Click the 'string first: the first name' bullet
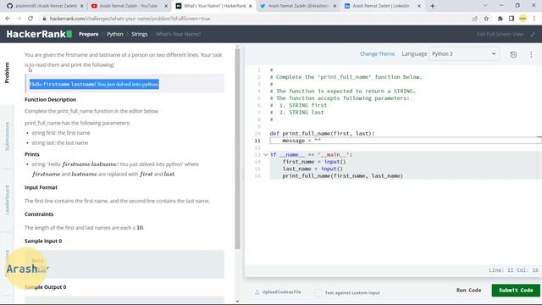542x305 pixels. (x=61, y=133)
